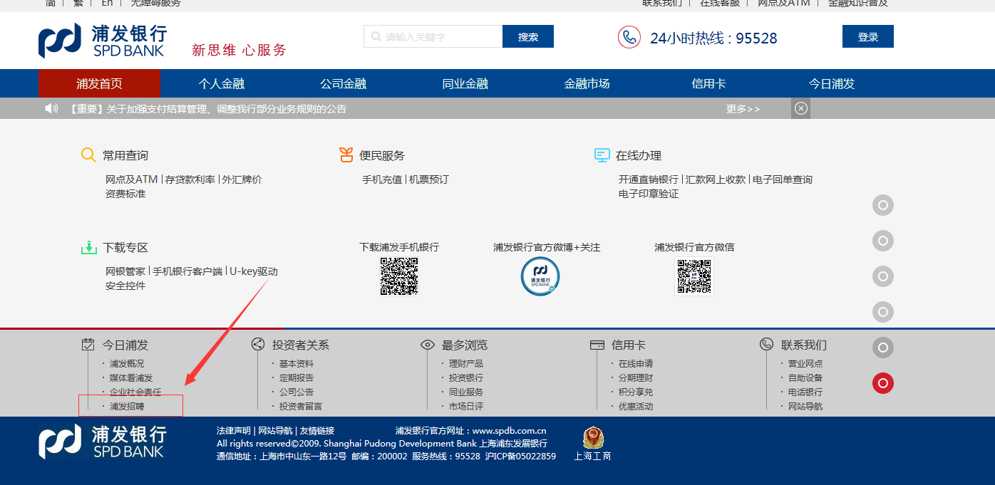Open the 浦发概况 footer link
This screenshot has height=485, width=995.
[x=127, y=363]
